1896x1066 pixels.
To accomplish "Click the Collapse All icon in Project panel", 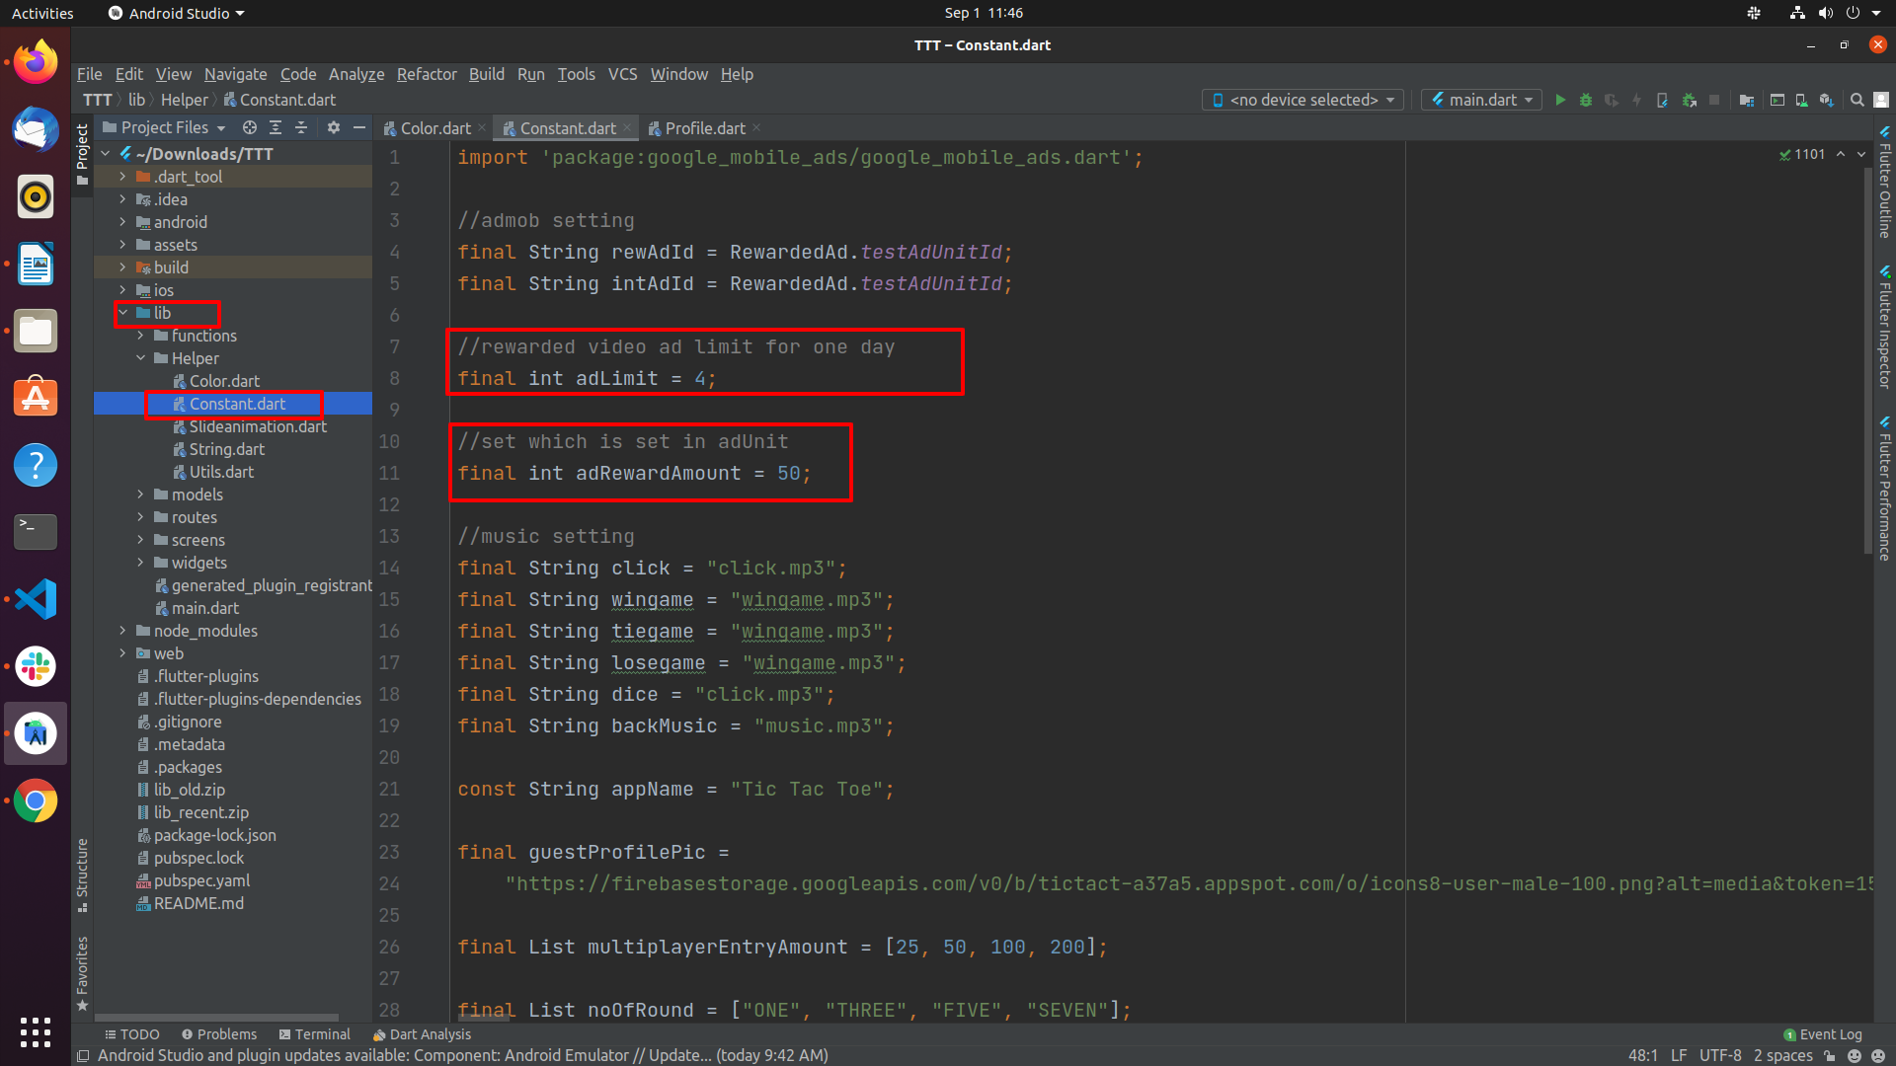I will tap(301, 127).
